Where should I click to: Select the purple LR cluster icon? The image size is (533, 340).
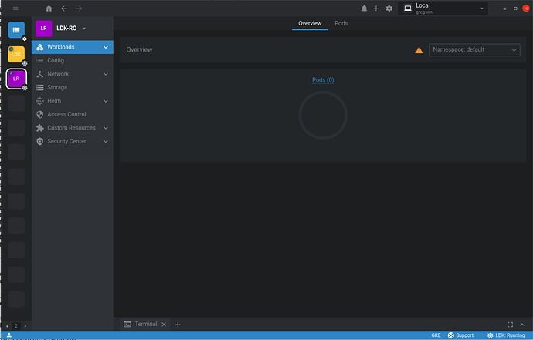pos(16,78)
